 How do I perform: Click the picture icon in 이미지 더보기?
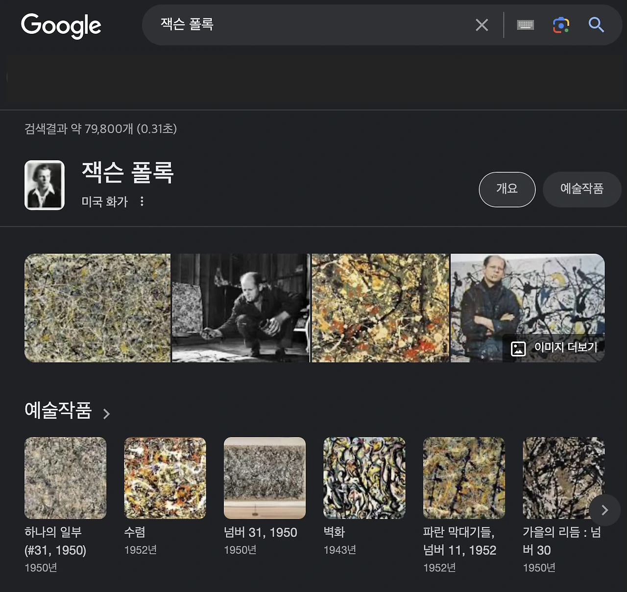518,348
